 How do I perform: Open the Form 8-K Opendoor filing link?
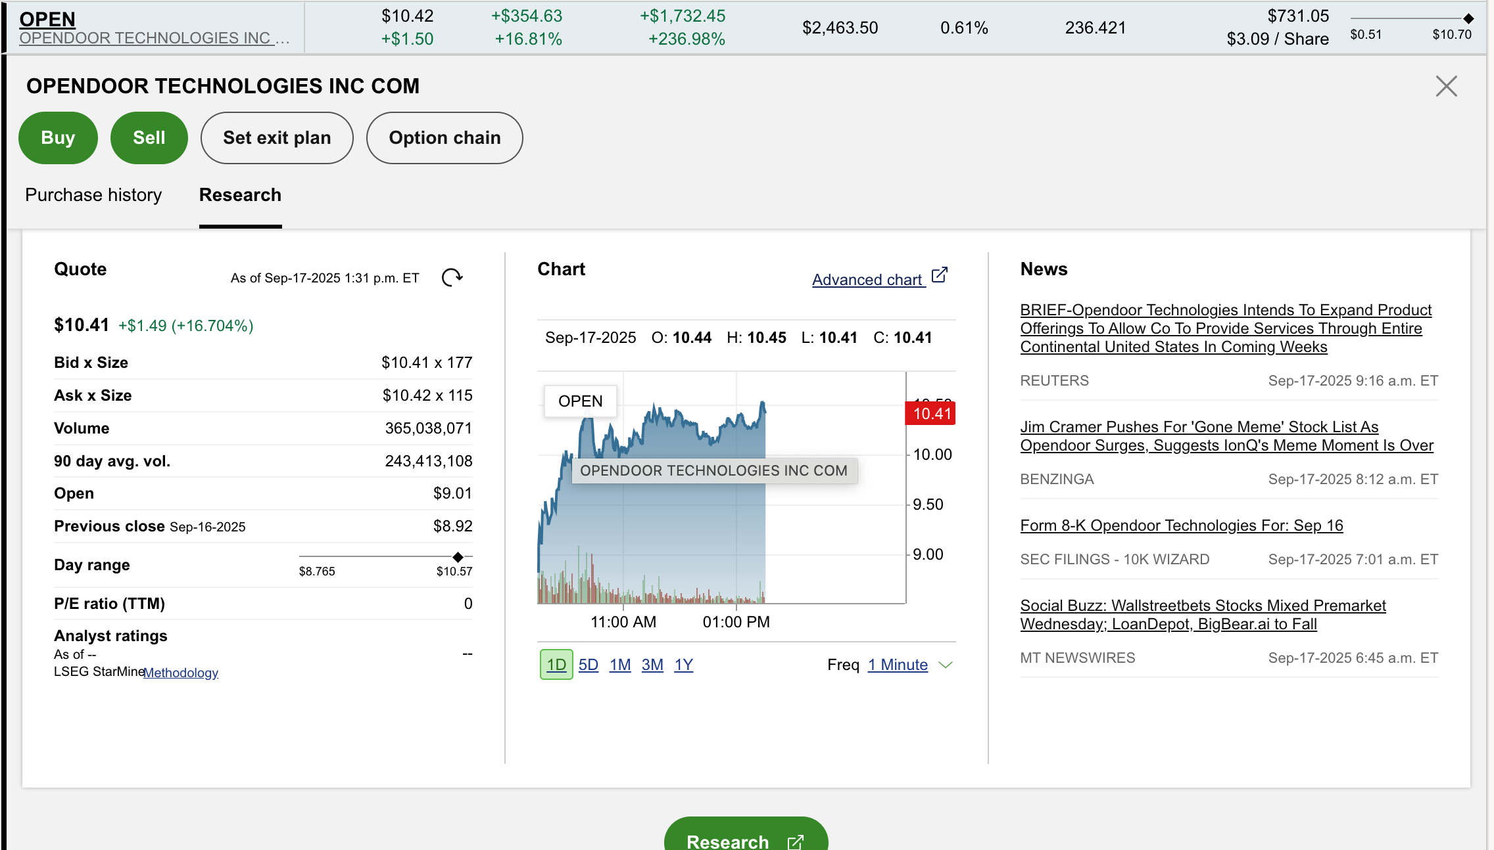(1182, 526)
